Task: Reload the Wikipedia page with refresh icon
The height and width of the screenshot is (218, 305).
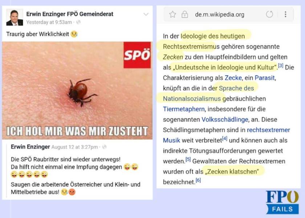Action: pos(269,14)
